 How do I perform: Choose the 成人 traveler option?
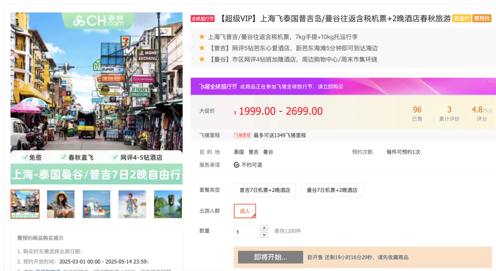pyautogui.click(x=244, y=211)
